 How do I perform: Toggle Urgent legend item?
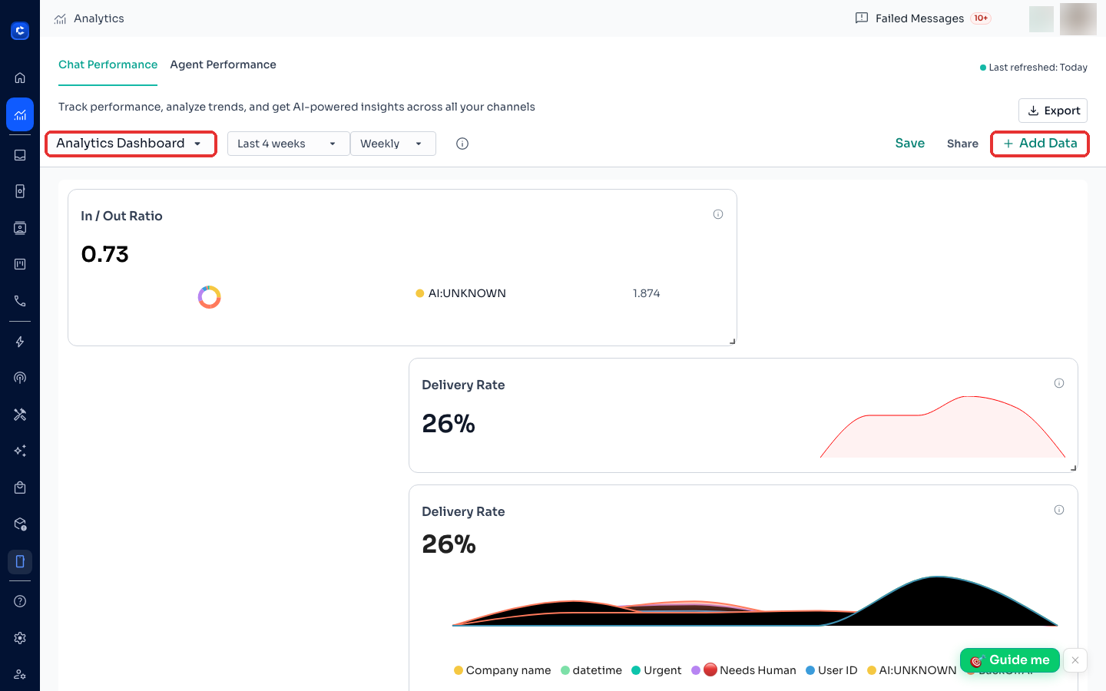(657, 670)
